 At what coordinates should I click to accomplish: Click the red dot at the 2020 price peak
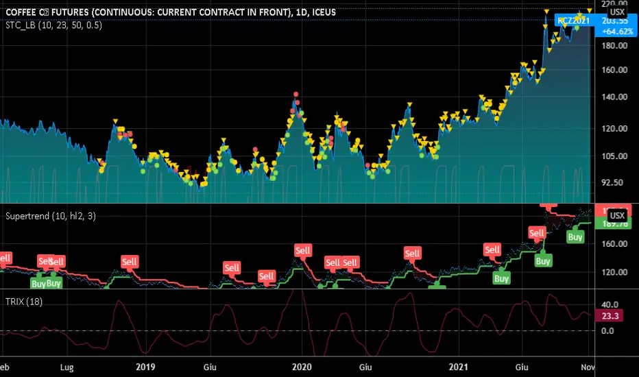tap(296, 93)
